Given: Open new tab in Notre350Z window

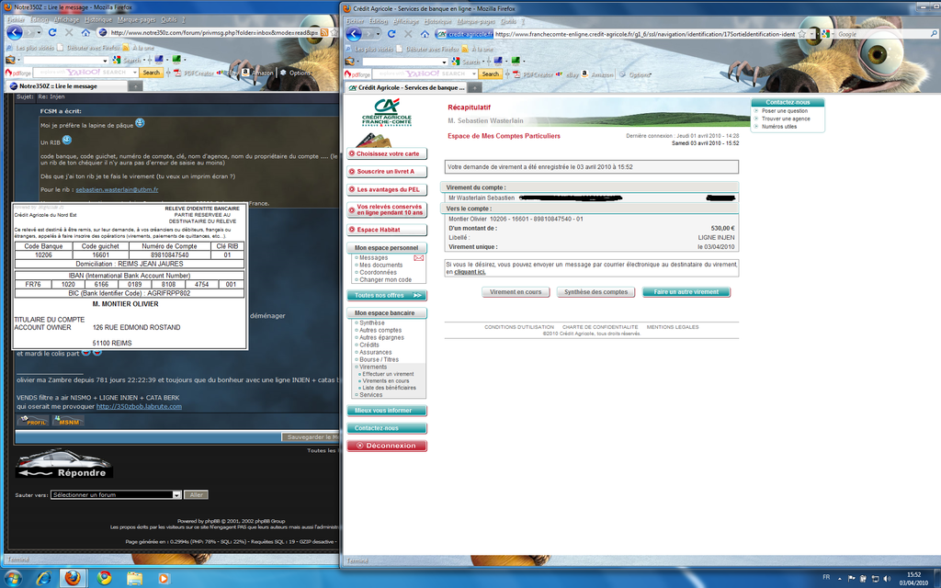Looking at the screenshot, I should pyautogui.click(x=136, y=86).
